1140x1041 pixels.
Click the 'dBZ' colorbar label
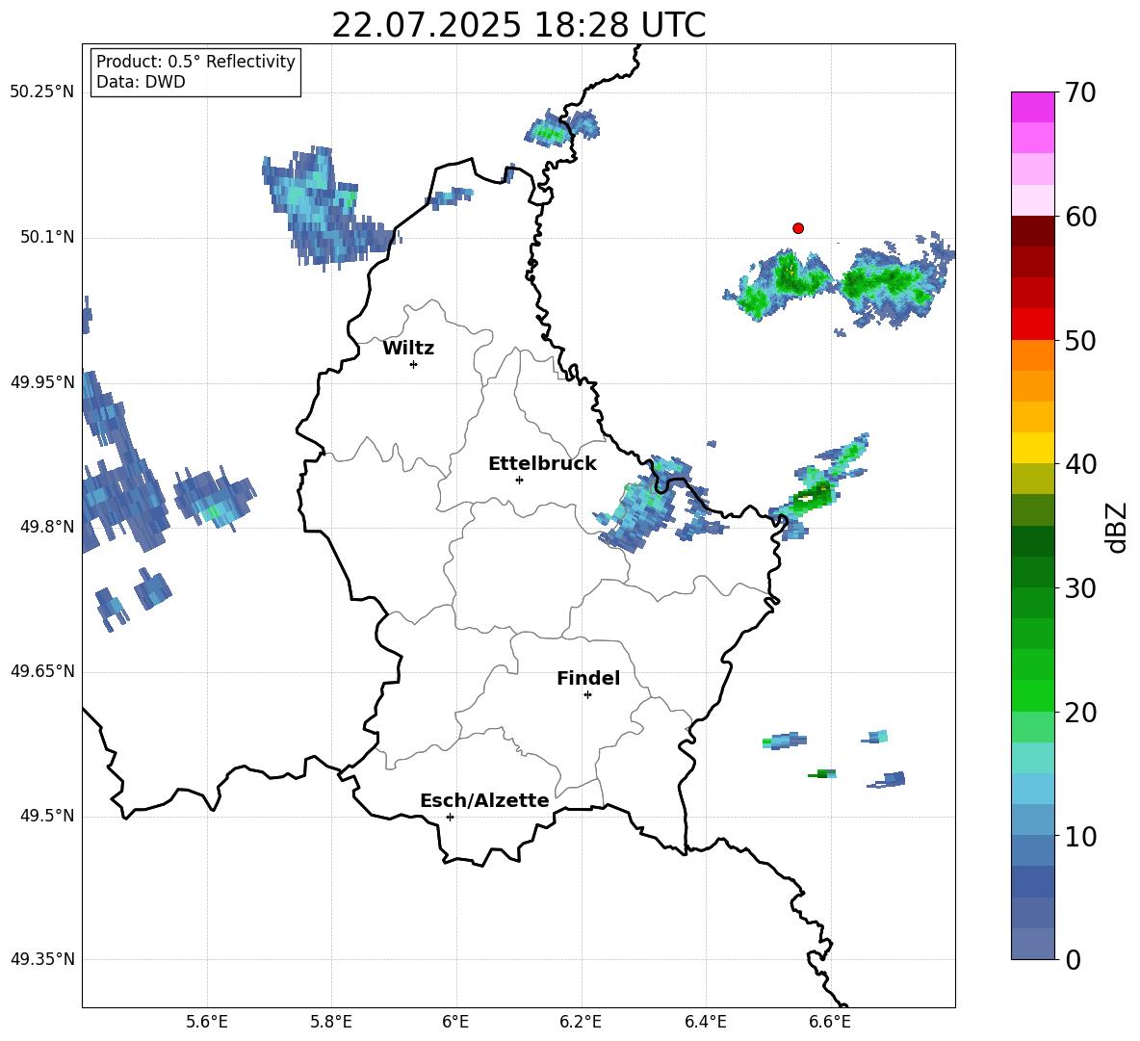pos(1118,527)
